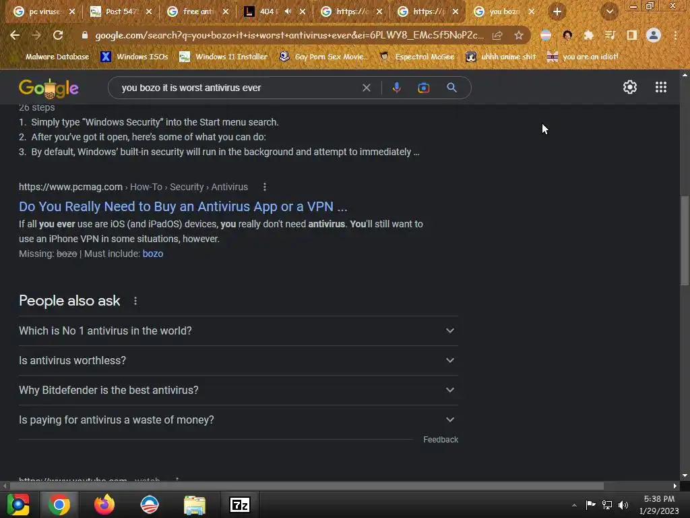
Task: Click the URL address bar
Action: [289, 35]
